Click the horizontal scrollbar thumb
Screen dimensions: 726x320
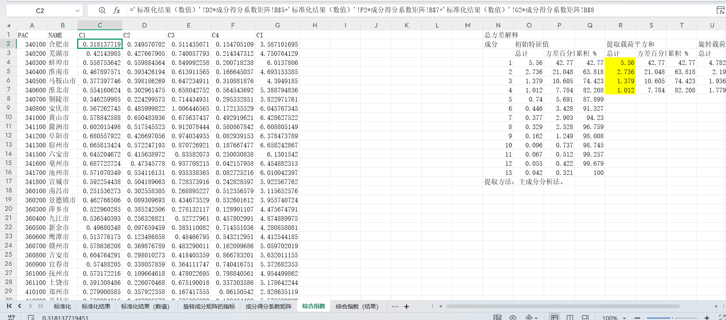coord(563,306)
